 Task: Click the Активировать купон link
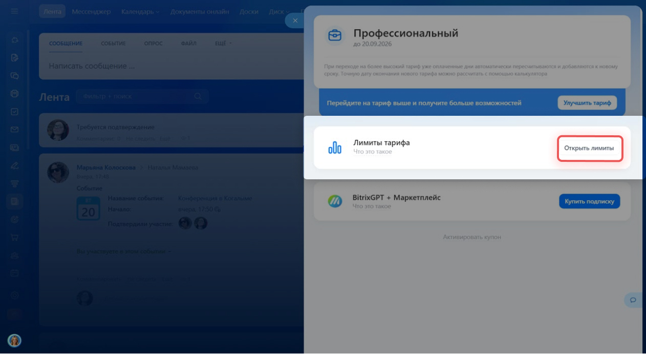(x=471, y=237)
